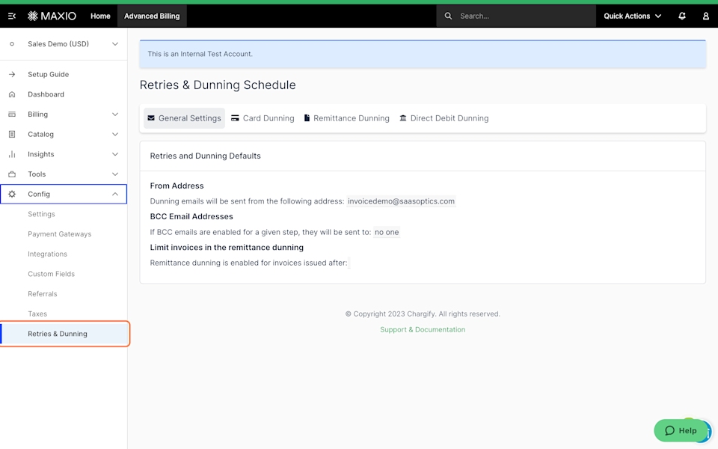Open the Dashboard page
Screen dimensions: 718x449
(46, 94)
